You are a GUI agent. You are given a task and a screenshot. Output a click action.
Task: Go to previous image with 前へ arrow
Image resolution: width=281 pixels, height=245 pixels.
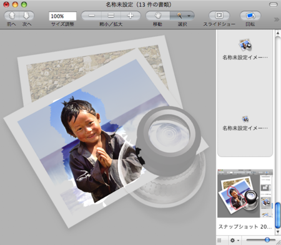coord(12,16)
